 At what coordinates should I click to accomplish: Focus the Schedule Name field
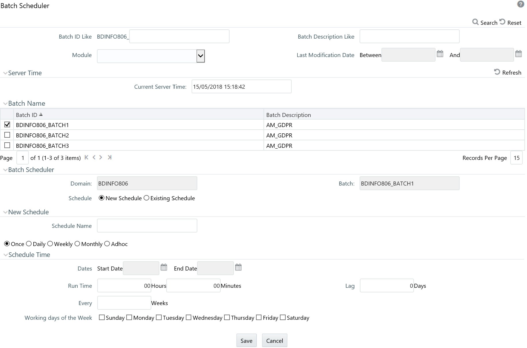(x=147, y=226)
